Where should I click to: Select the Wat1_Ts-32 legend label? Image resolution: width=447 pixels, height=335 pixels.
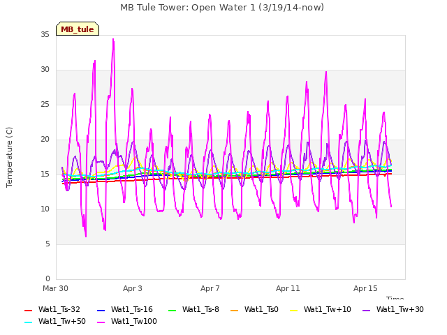[x=59, y=310]
